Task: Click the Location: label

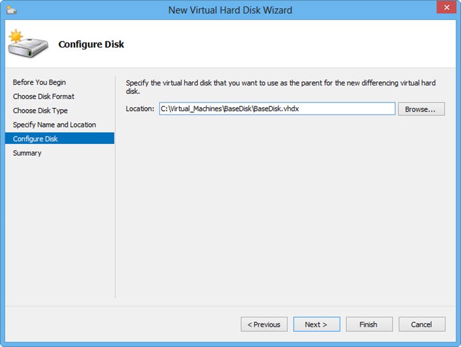Action: (x=140, y=109)
